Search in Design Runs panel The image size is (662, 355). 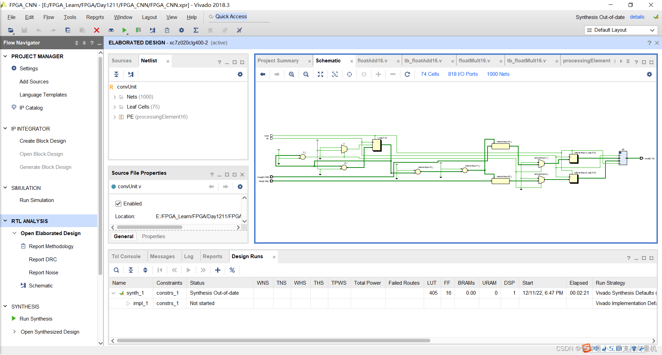point(117,270)
